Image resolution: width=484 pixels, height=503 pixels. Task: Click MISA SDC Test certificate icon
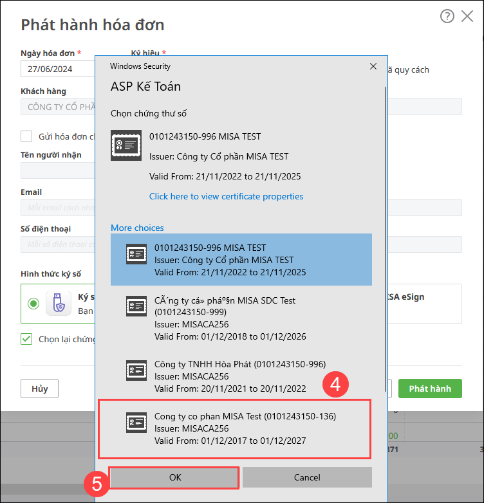tap(136, 307)
